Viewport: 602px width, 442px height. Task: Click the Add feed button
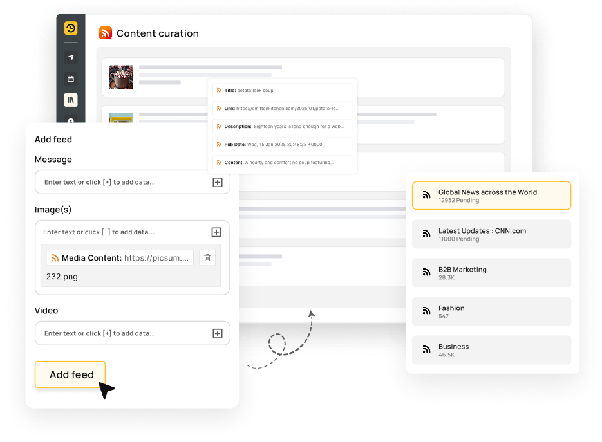point(70,374)
